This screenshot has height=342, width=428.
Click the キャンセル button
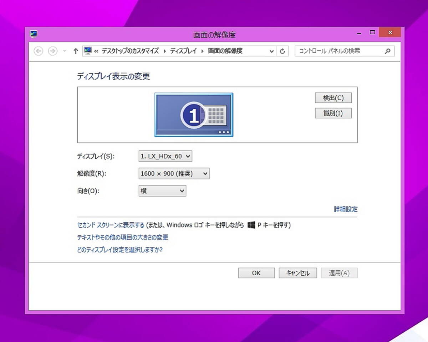tap(298, 273)
